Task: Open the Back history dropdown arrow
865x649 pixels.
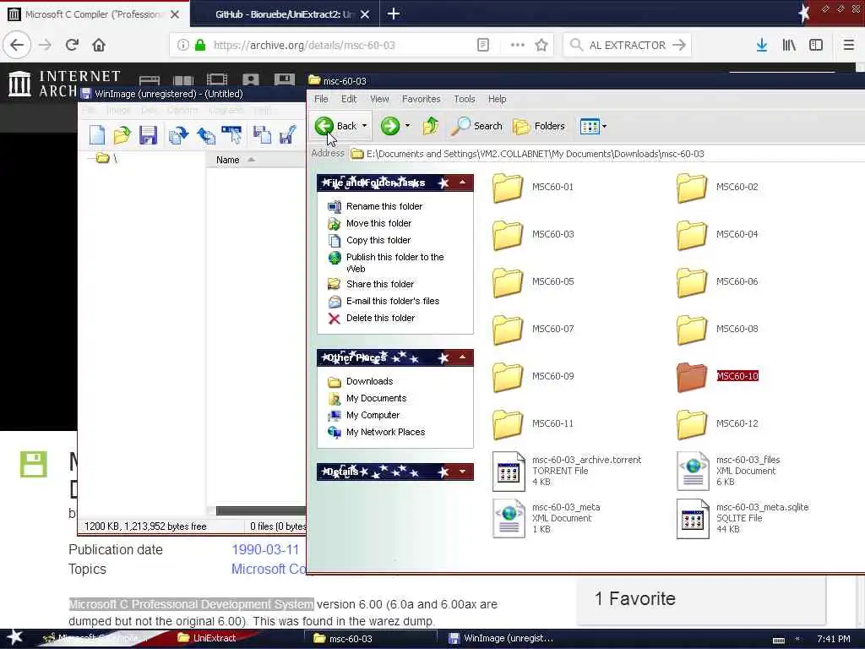Action: click(x=364, y=127)
